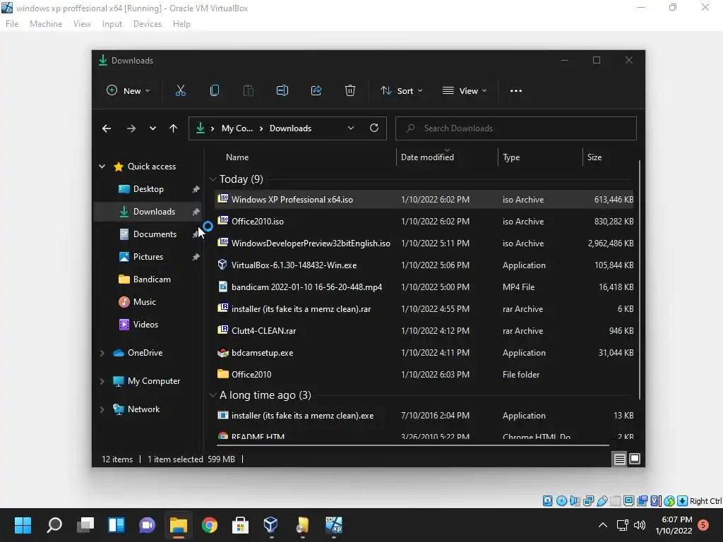Screen dimensions: 723x542
Task: Click VirtualBox optical disk status icon
Action: click(561, 501)
